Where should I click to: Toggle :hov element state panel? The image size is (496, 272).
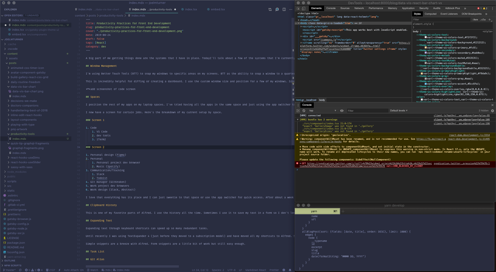475,20
